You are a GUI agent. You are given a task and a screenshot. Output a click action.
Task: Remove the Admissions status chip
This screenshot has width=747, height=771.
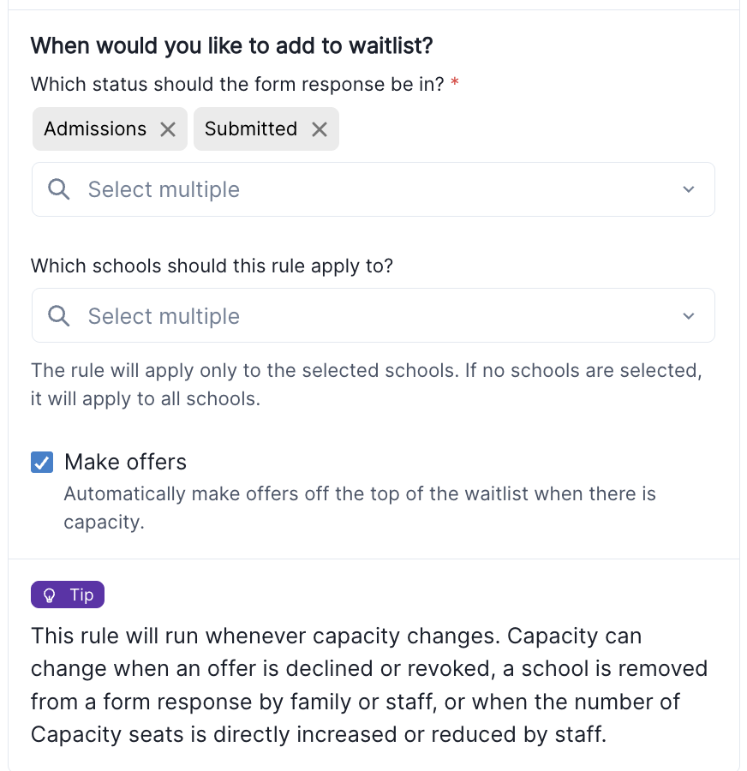coord(168,130)
